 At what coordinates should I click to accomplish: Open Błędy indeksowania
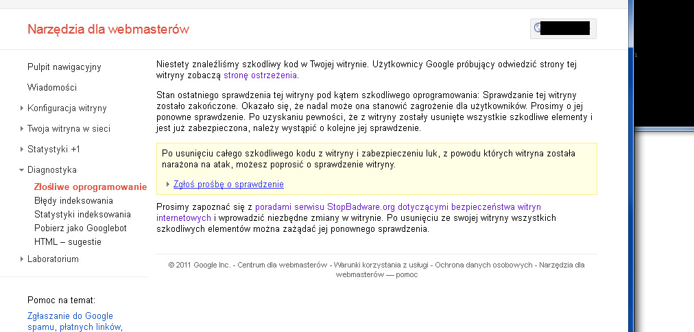coord(73,200)
